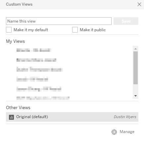Open the Manage views link

[x=127, y=132]
